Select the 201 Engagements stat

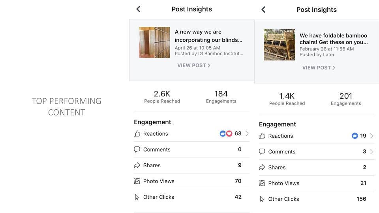point(346,99)
